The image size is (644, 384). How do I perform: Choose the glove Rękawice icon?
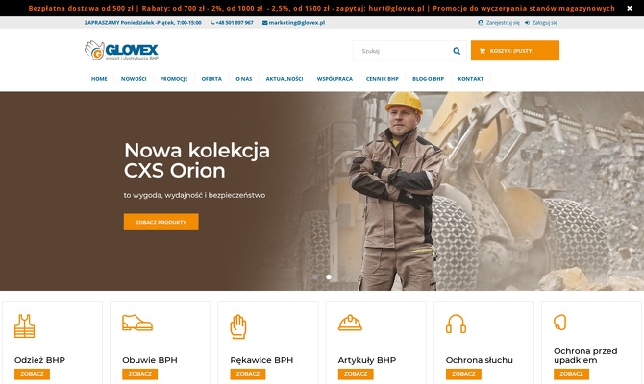(238, 326)
